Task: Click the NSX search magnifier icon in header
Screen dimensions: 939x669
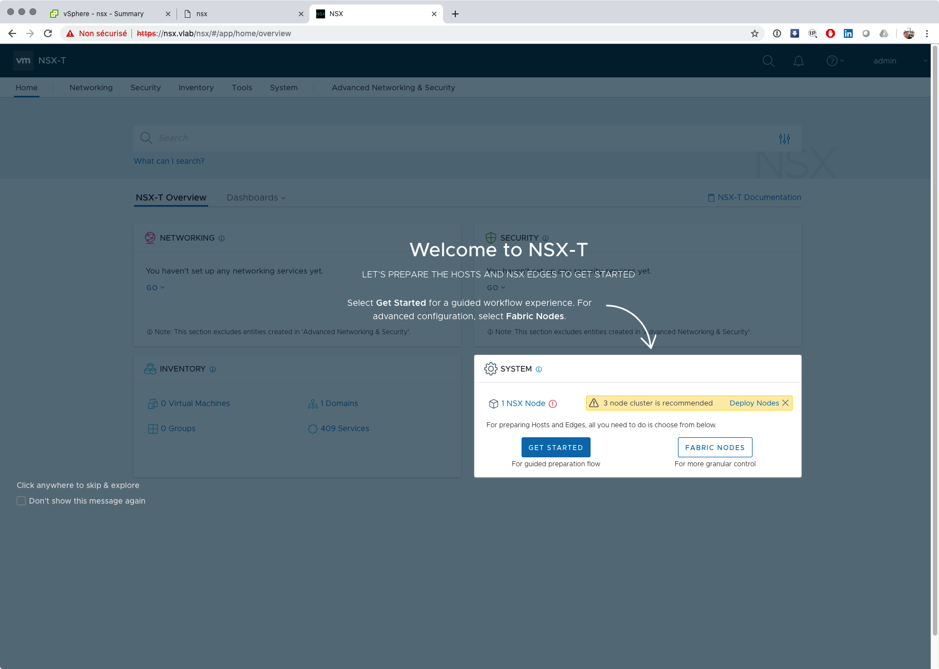Action: pos(768,61)
